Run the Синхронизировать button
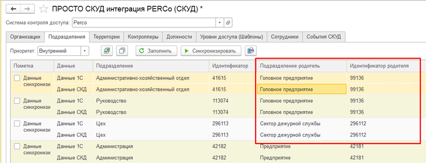Image resolution: width=426 pixels, height=163 pixels. click(211, 51)
